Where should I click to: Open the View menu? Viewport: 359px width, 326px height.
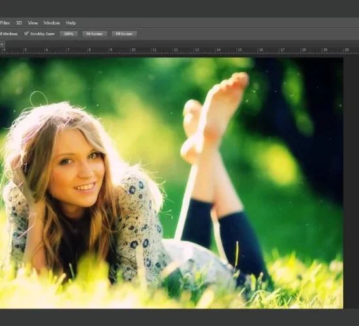pyautogui.click(x=33, y=23)
